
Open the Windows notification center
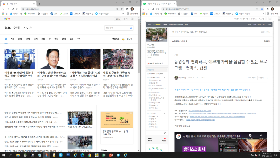pyautogui.click(x=276, y=155)
